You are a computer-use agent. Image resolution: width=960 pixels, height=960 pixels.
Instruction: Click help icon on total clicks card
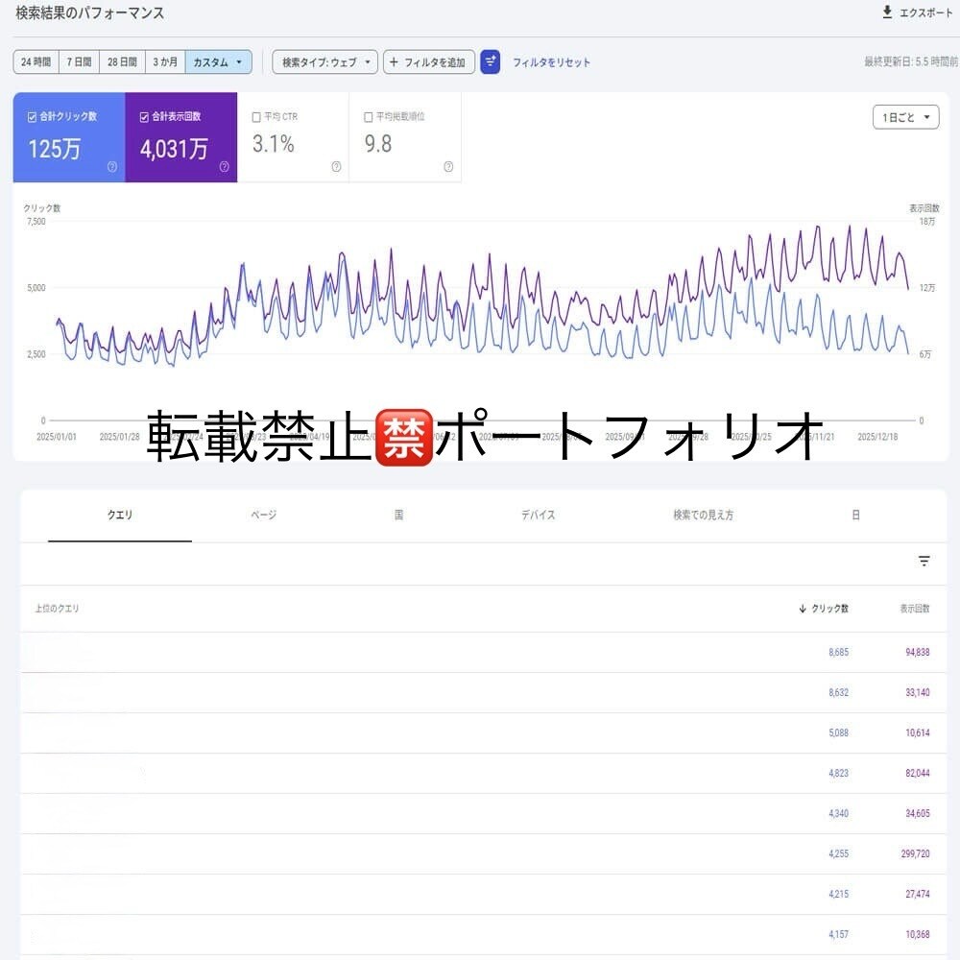point(112,166)
